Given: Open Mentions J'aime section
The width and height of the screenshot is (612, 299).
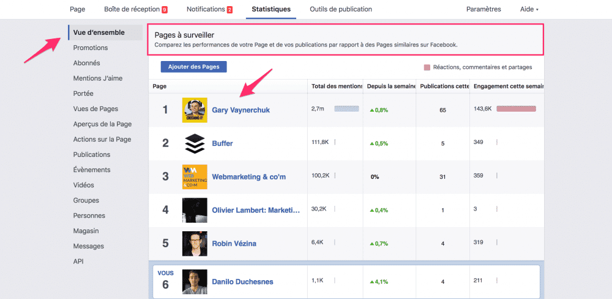Looking at the screenshot, I should click(97, 78).
